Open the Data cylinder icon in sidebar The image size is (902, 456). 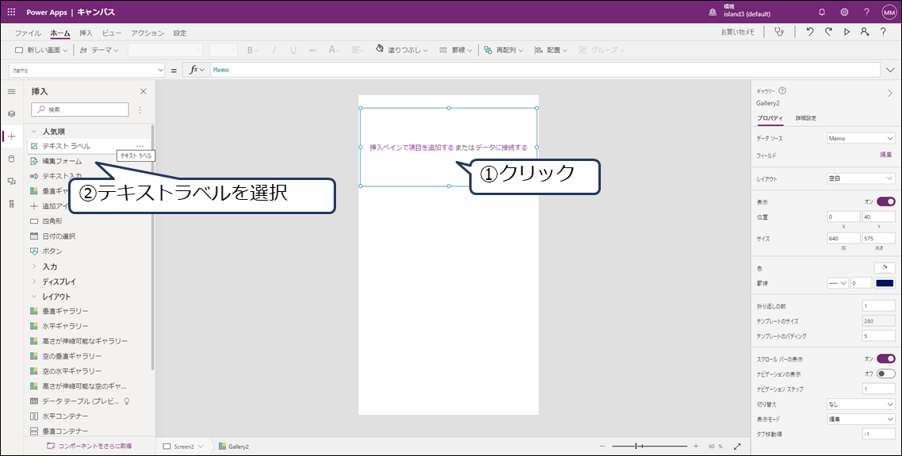click(12, 159)
